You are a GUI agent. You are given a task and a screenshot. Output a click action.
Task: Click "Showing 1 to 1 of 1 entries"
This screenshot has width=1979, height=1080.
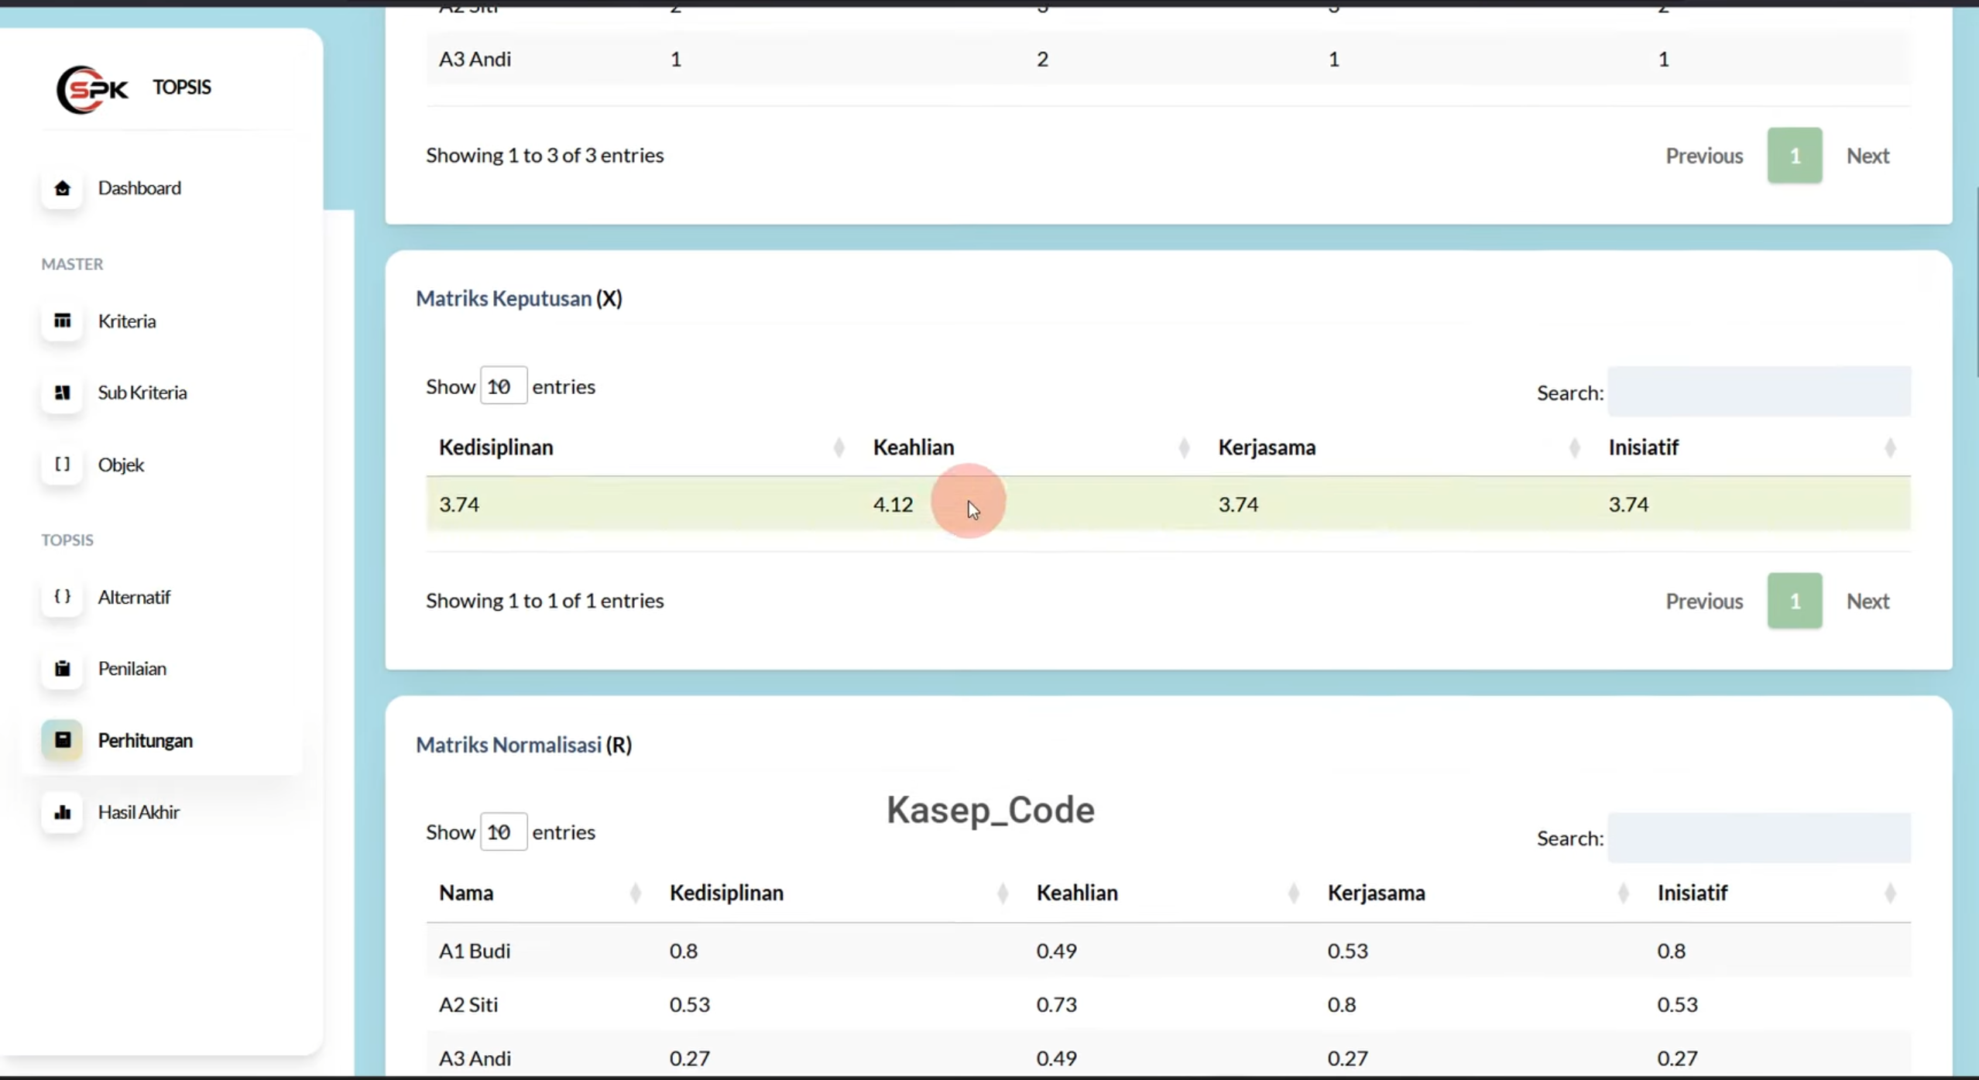pos(544,601)
